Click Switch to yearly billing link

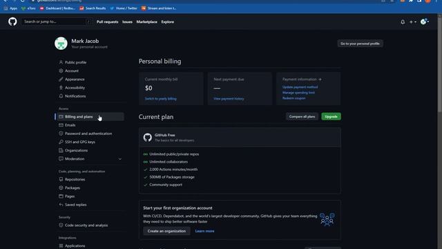coord(161,99)
